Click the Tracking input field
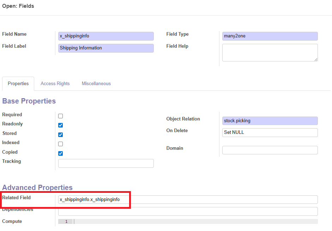 [106, 163]
